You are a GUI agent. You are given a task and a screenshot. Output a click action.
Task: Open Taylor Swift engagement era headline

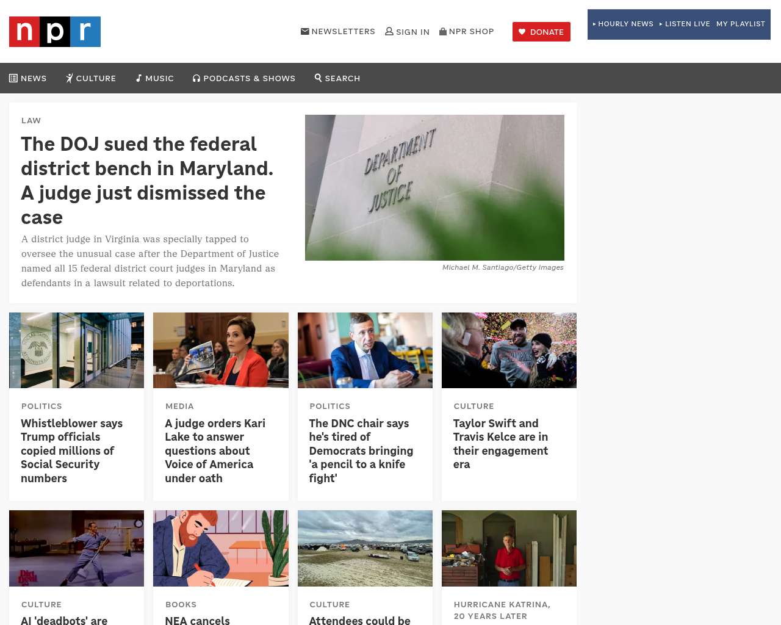pyautogui.click(x=500, y=444)
